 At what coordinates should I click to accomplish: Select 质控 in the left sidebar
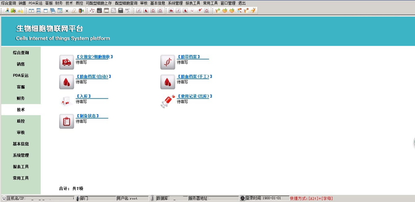21,121
